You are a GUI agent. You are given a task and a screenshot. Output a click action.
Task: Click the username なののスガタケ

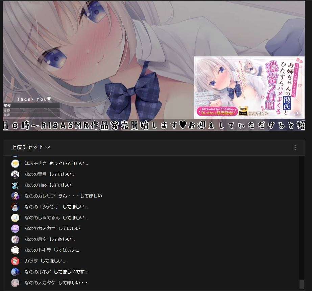pyautogui.click(x=40, y=283)
